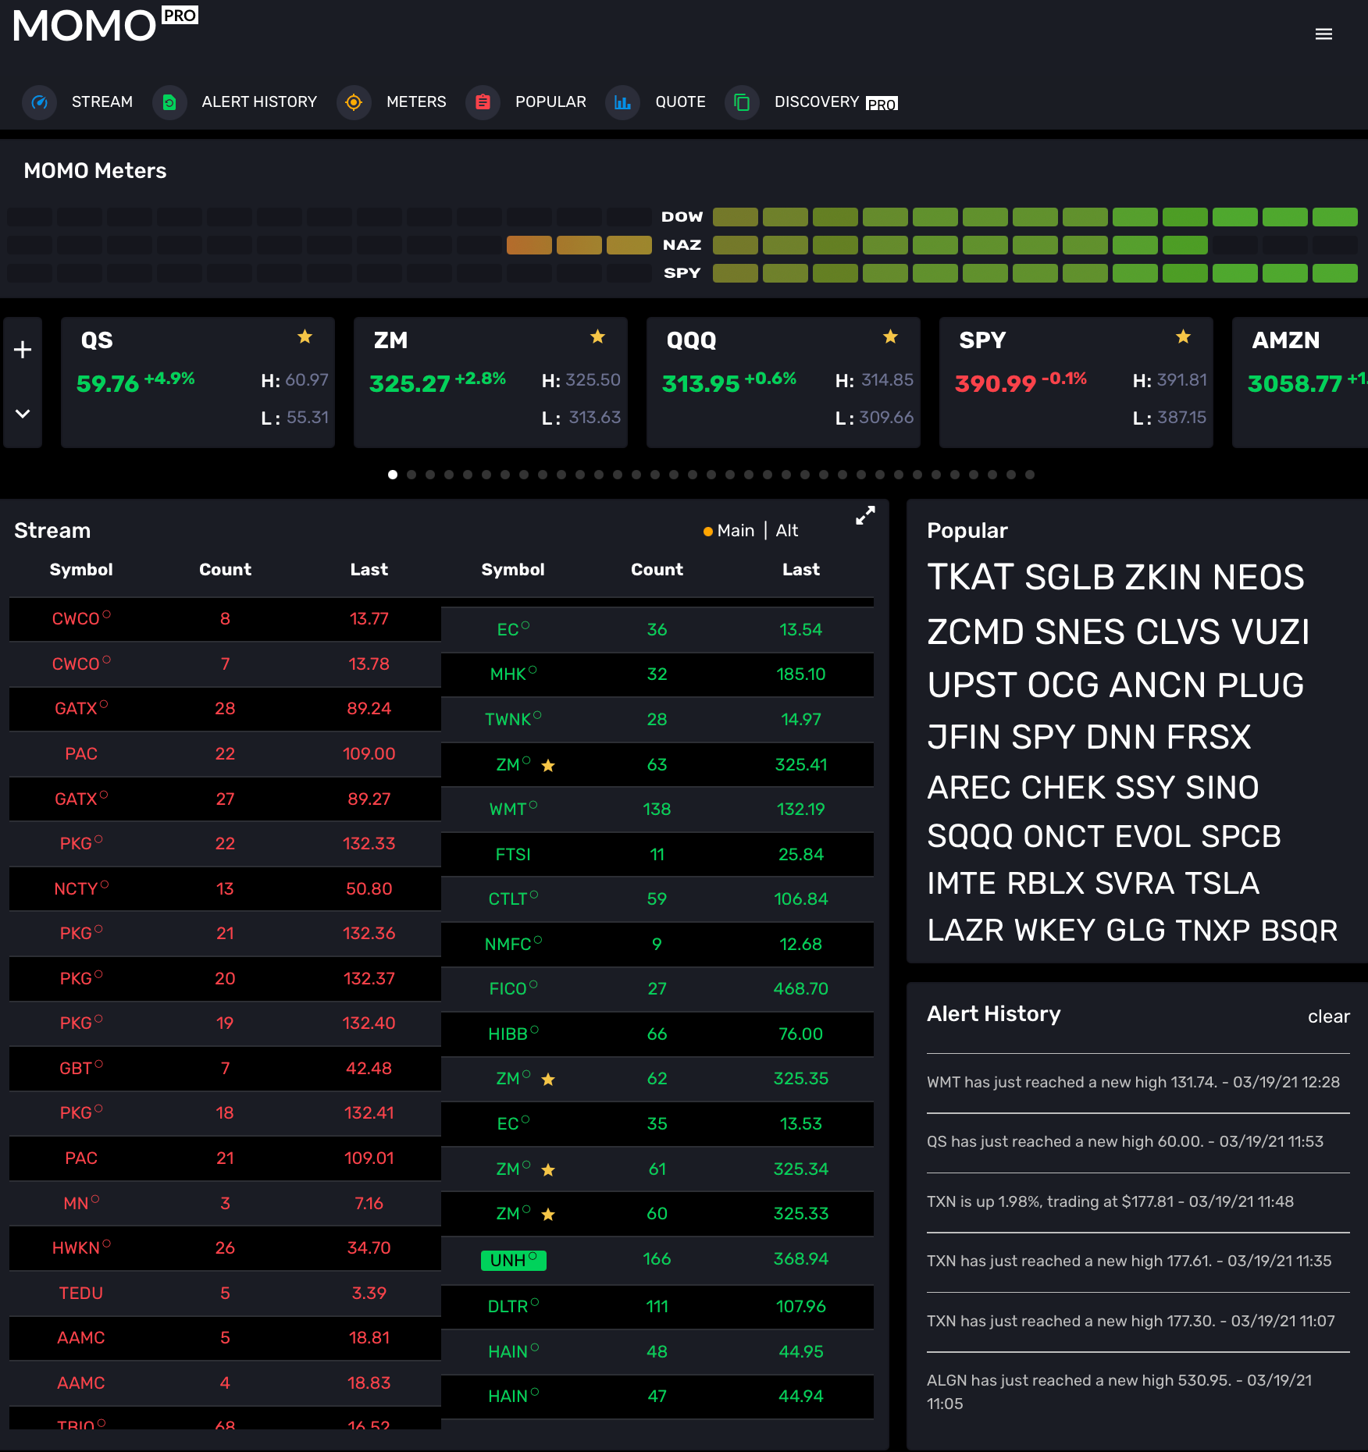Toggle favorite star on SPY card
1368x1452 pixels.
point(1183,336)
